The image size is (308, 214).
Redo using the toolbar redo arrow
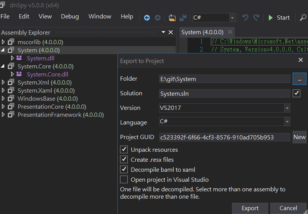256,18
